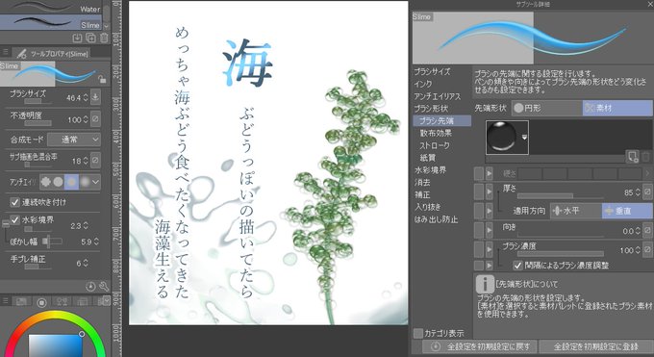Select the strong anti-aliasing option icon
654x357 pixels.
click(x=85, y=182)
